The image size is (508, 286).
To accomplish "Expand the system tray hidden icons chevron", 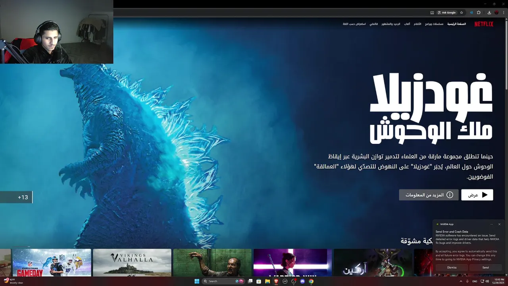I will click(461, 281).
